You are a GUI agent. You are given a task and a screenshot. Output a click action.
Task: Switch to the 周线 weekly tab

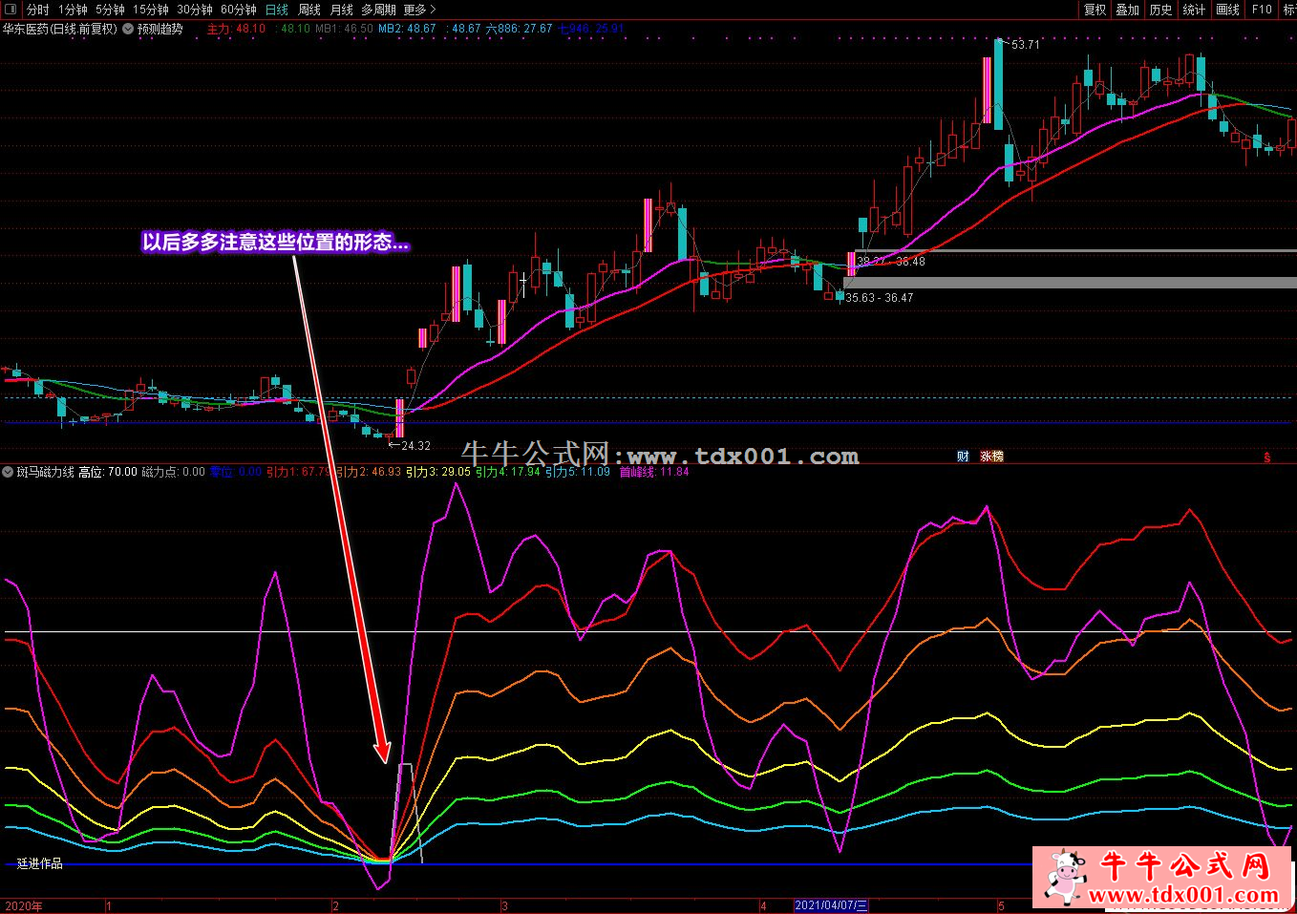[309, 10]
